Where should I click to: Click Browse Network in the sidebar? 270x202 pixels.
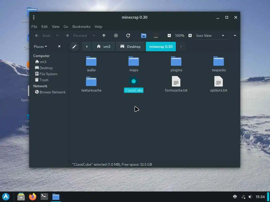tap(50, 92)
